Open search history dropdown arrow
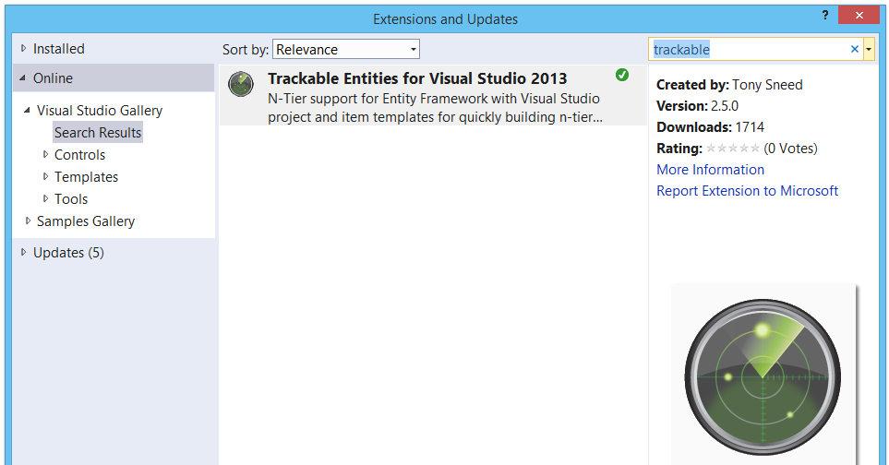The height and width of the screenshot is (465, 889). point(869,49)
